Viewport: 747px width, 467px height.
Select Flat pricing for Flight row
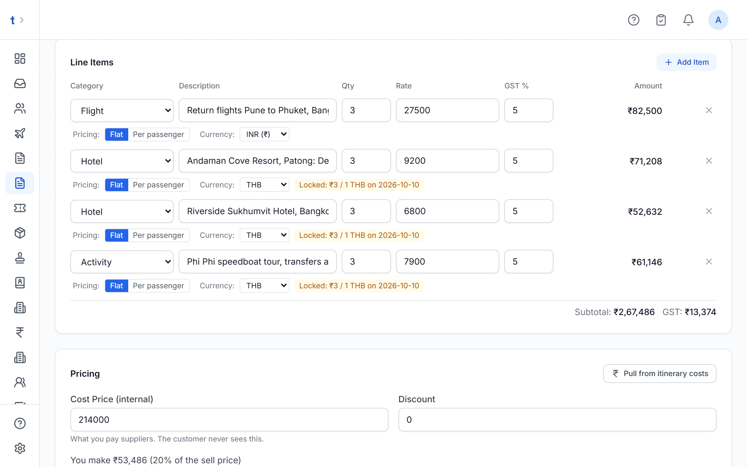coord(116,134)
